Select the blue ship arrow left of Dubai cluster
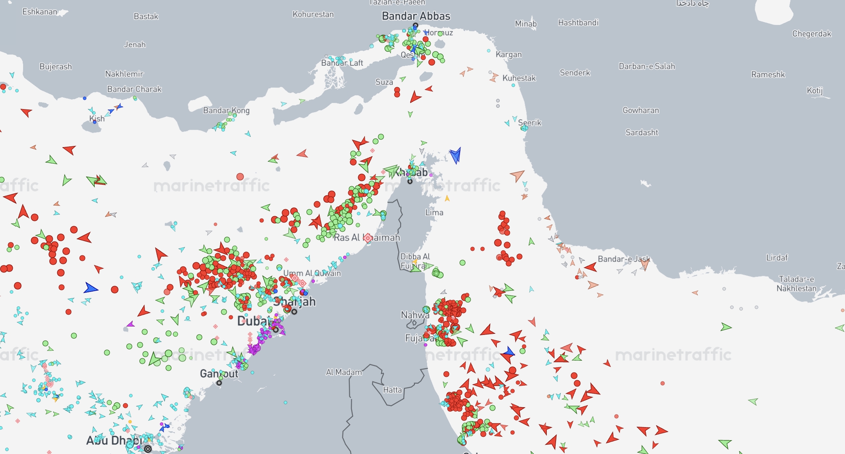 (x=90, y=288)
